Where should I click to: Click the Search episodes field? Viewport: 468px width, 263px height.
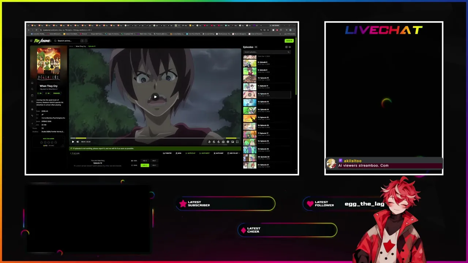coord(267,52)
